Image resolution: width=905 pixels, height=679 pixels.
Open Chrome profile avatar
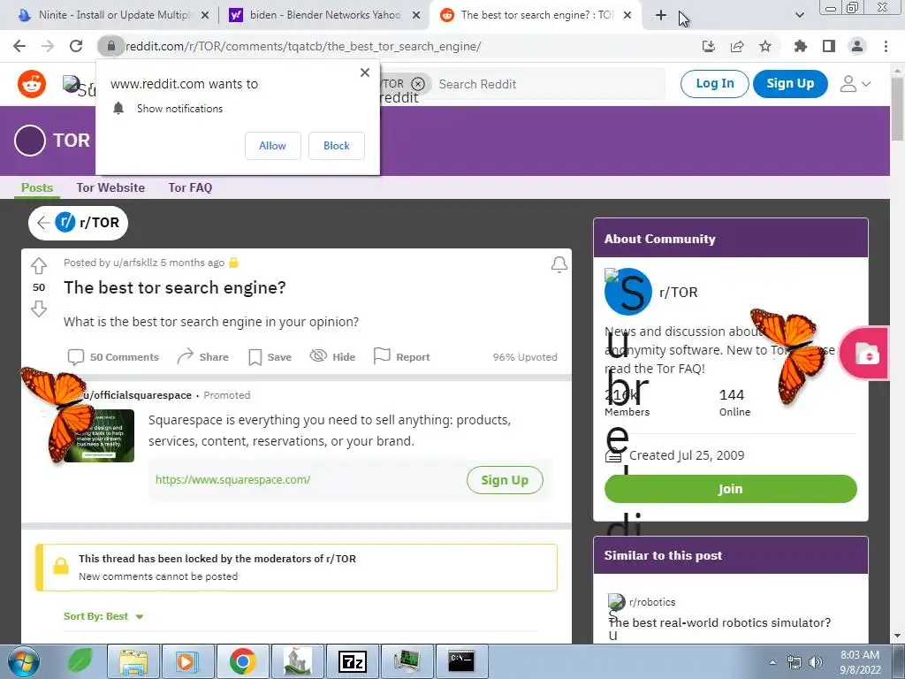pyautogui.click(x=857, y=46)
